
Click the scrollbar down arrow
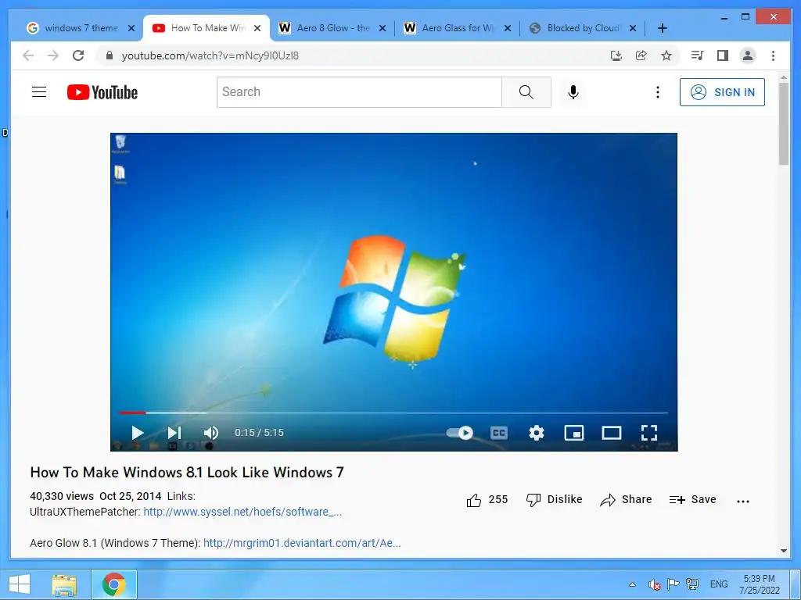tap(784, 551)
